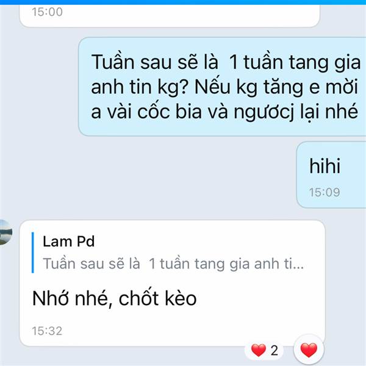The image size is (366, 366).
Task: Tap the blue header bar at top
Action: click(183, 2)
